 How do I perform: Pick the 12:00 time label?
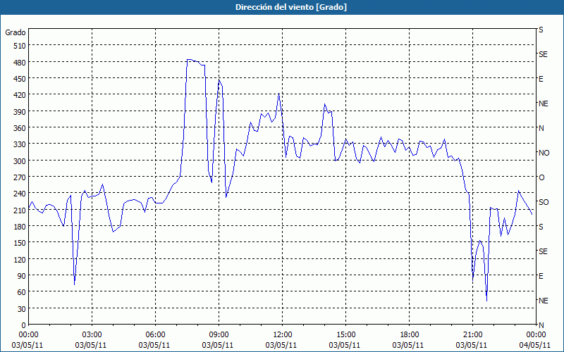[282, 335]
